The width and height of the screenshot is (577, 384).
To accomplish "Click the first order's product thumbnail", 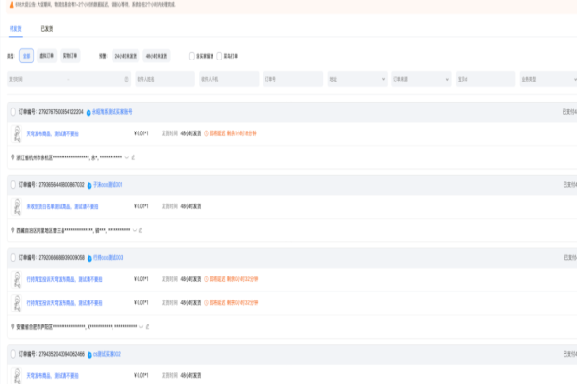I will tap(15, 134).
